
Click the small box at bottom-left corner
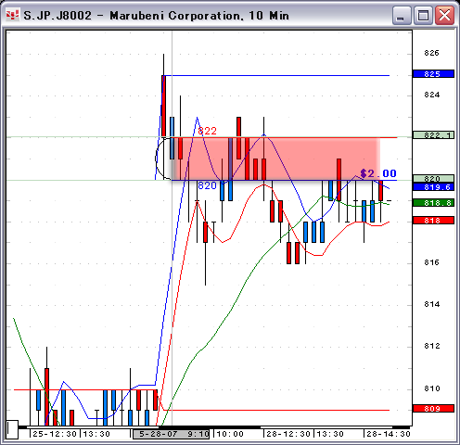pos(12,429)
